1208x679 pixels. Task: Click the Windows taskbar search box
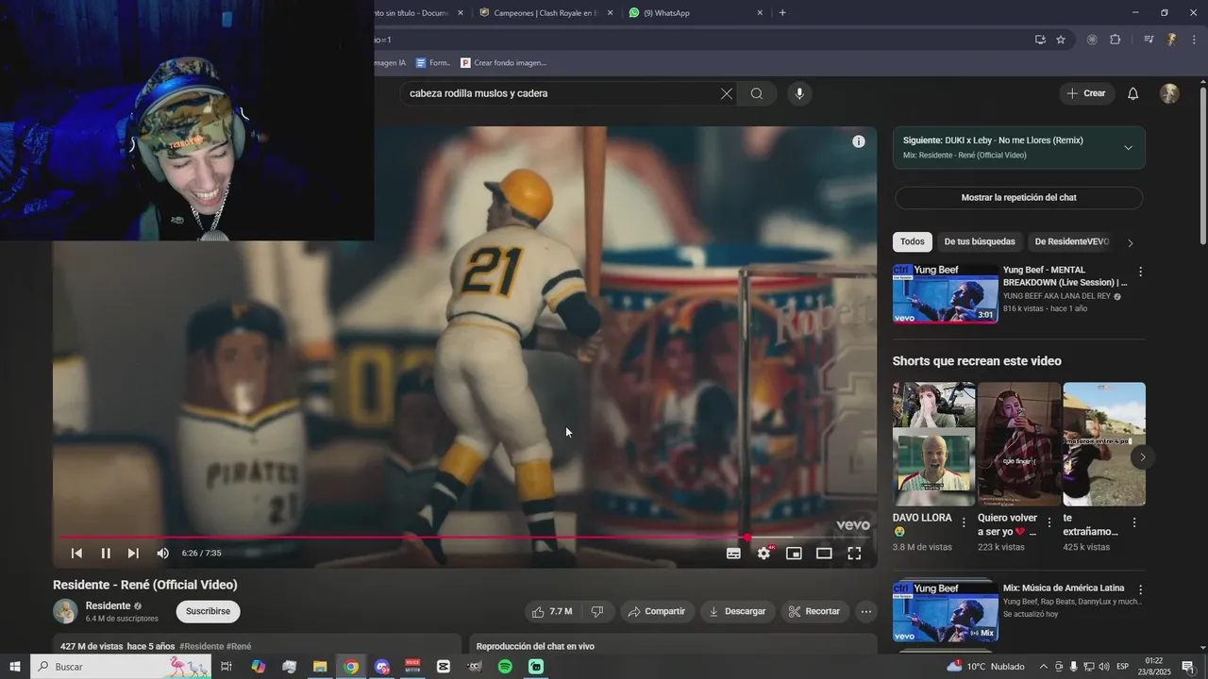[x=122, y=667]
